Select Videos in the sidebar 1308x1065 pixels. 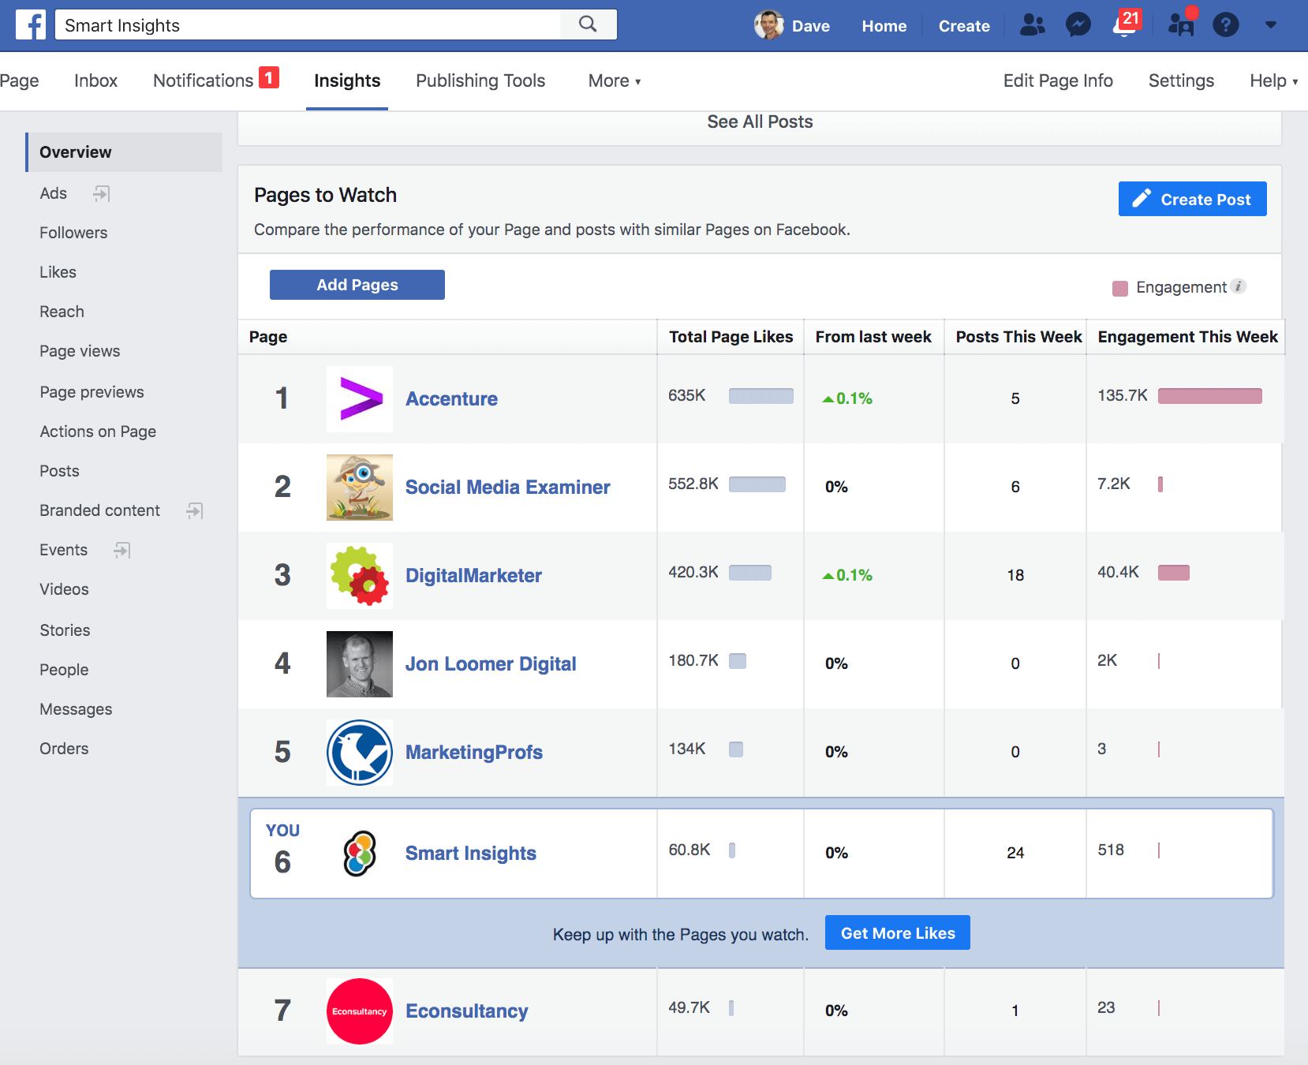pyautogui.click(x=64, y=589)
